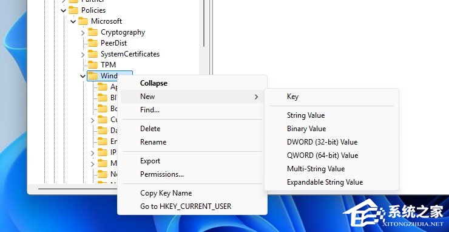Choose Rename from context menu
Screen dimensions: 449x232
coord(192,142)
